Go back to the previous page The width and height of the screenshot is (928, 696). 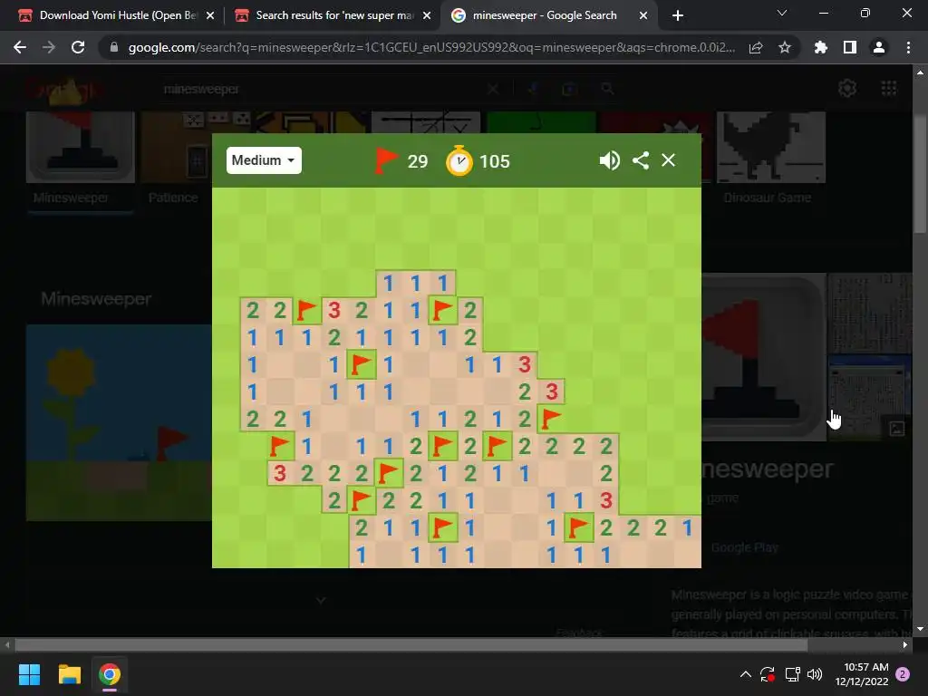[20, 47]
